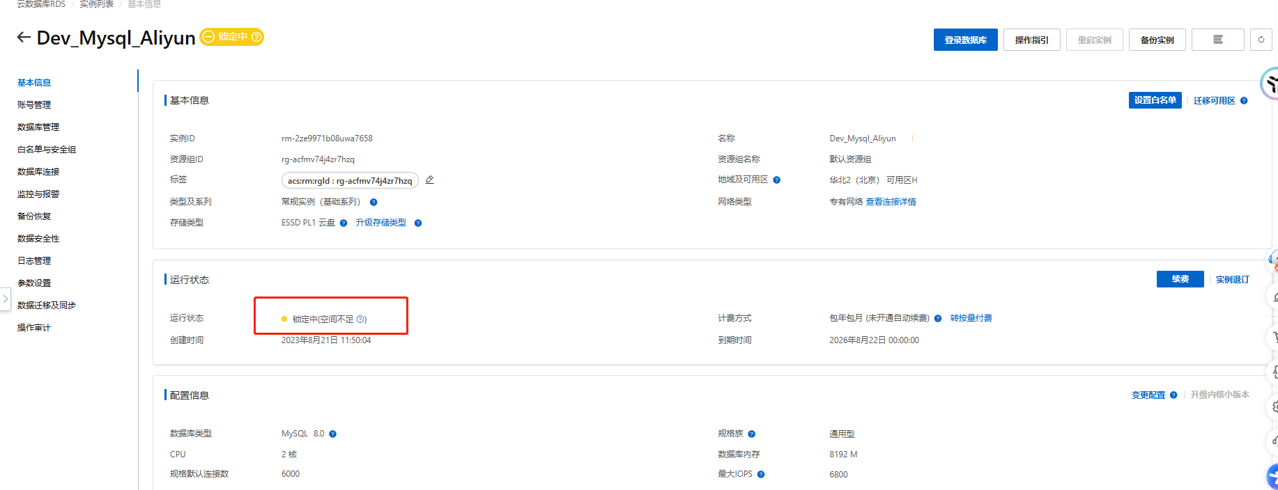Click the pencil edit icon next to the tag
Image resolution: width=1278 pixels, height=490 pixels.
point(430,180)
